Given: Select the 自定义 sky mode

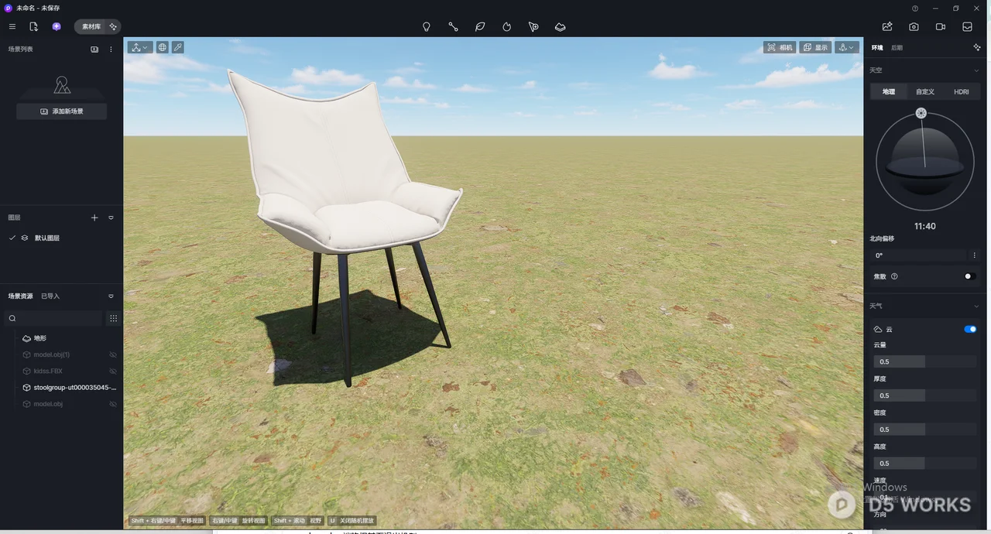Looking at the screenshot, I should pos(925,91).
